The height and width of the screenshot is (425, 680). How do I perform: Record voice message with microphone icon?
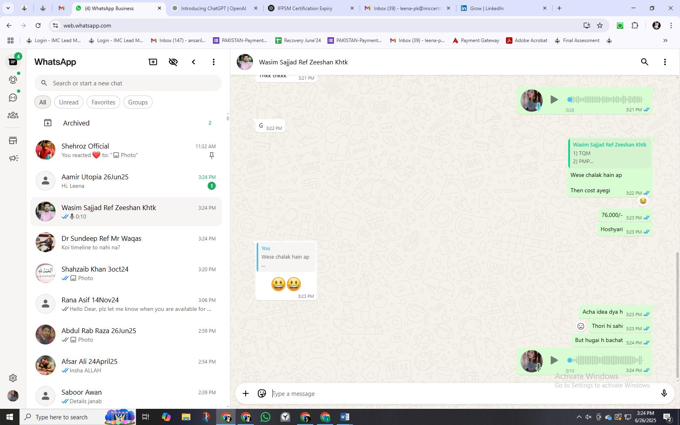point(664,393)
